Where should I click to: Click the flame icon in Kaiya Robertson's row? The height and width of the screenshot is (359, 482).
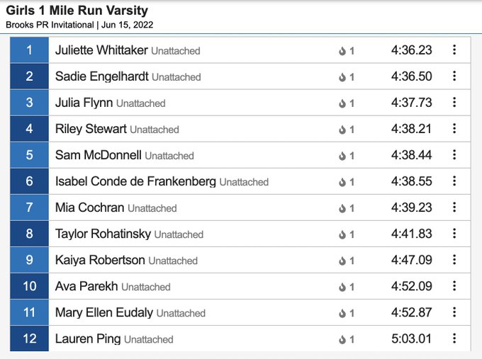(342, 261)
